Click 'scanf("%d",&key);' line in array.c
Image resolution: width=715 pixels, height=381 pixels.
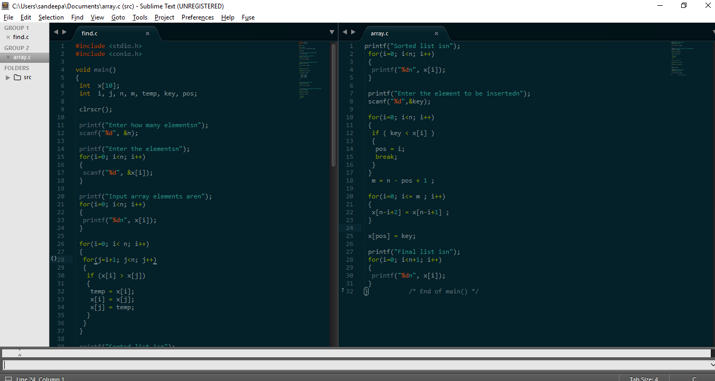pyautogui.click(x=399, y=101)
